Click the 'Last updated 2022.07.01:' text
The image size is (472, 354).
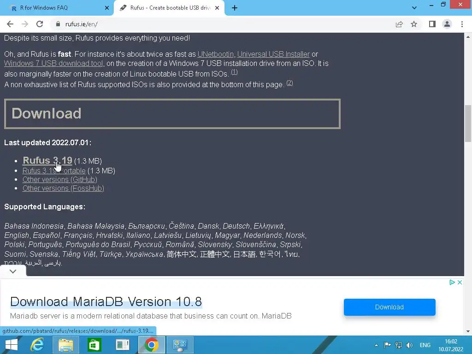[x=47, y=143]
